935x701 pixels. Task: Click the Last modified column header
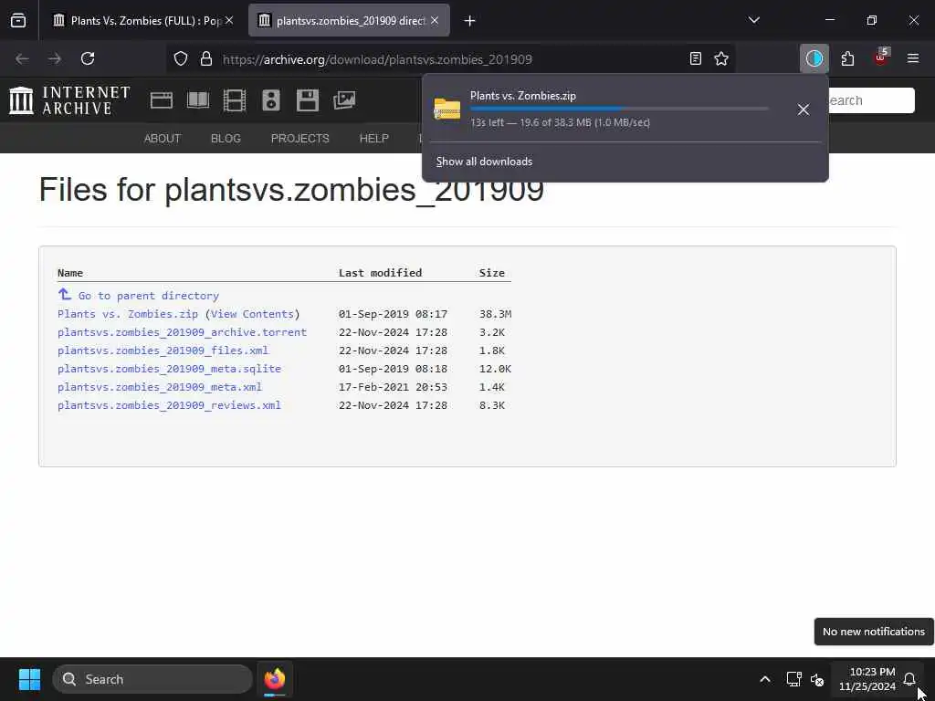(x=381, y=273)
